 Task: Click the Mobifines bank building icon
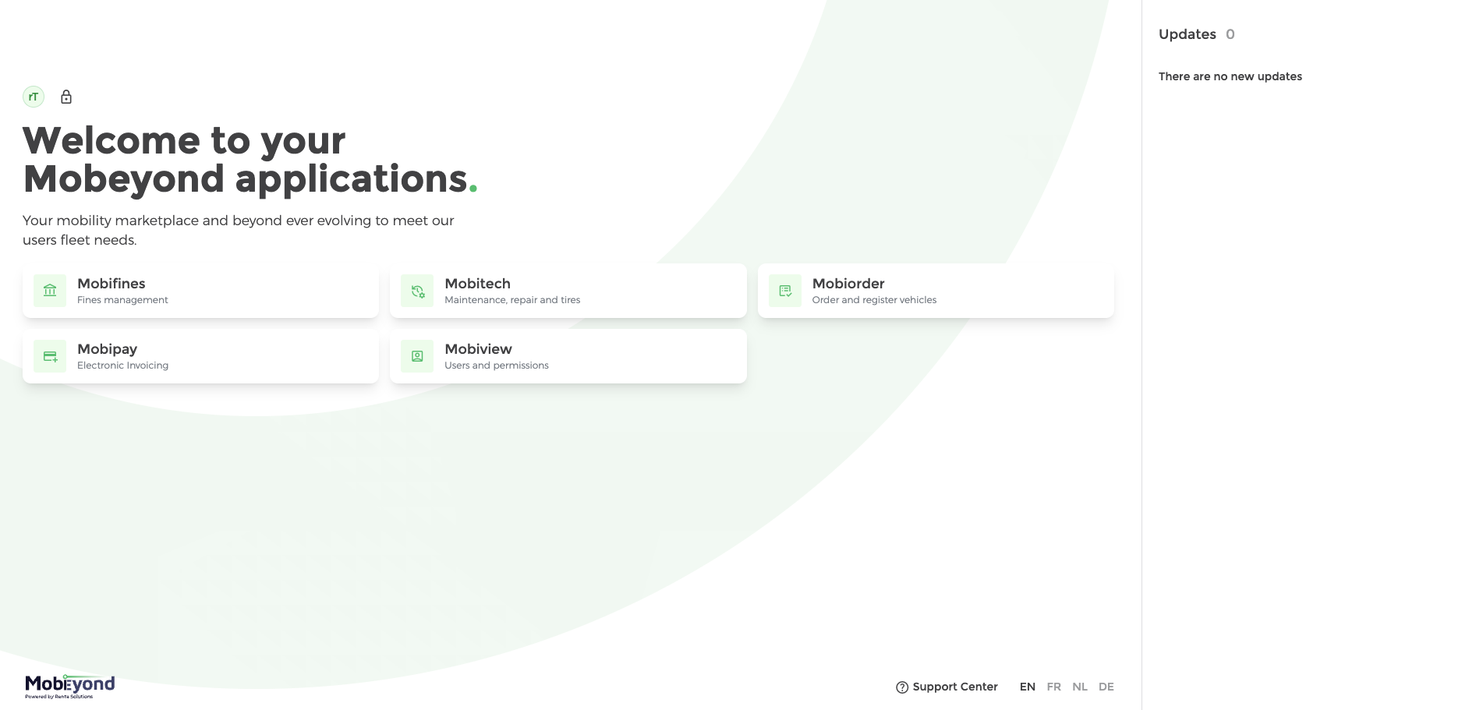[x=50, y=291]
